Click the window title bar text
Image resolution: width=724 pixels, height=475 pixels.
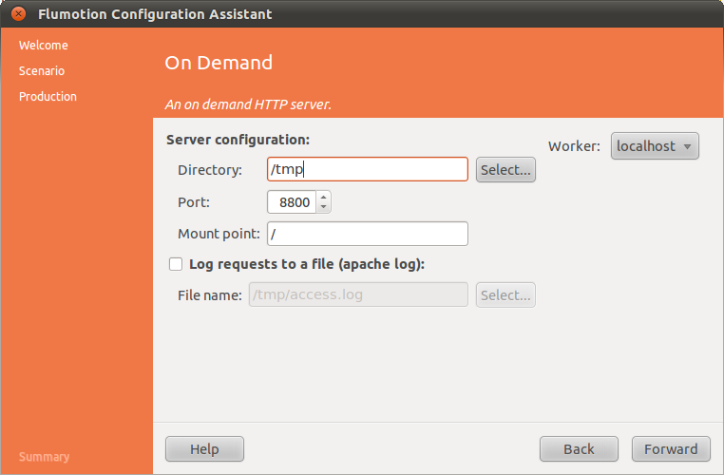pos(155,14)
